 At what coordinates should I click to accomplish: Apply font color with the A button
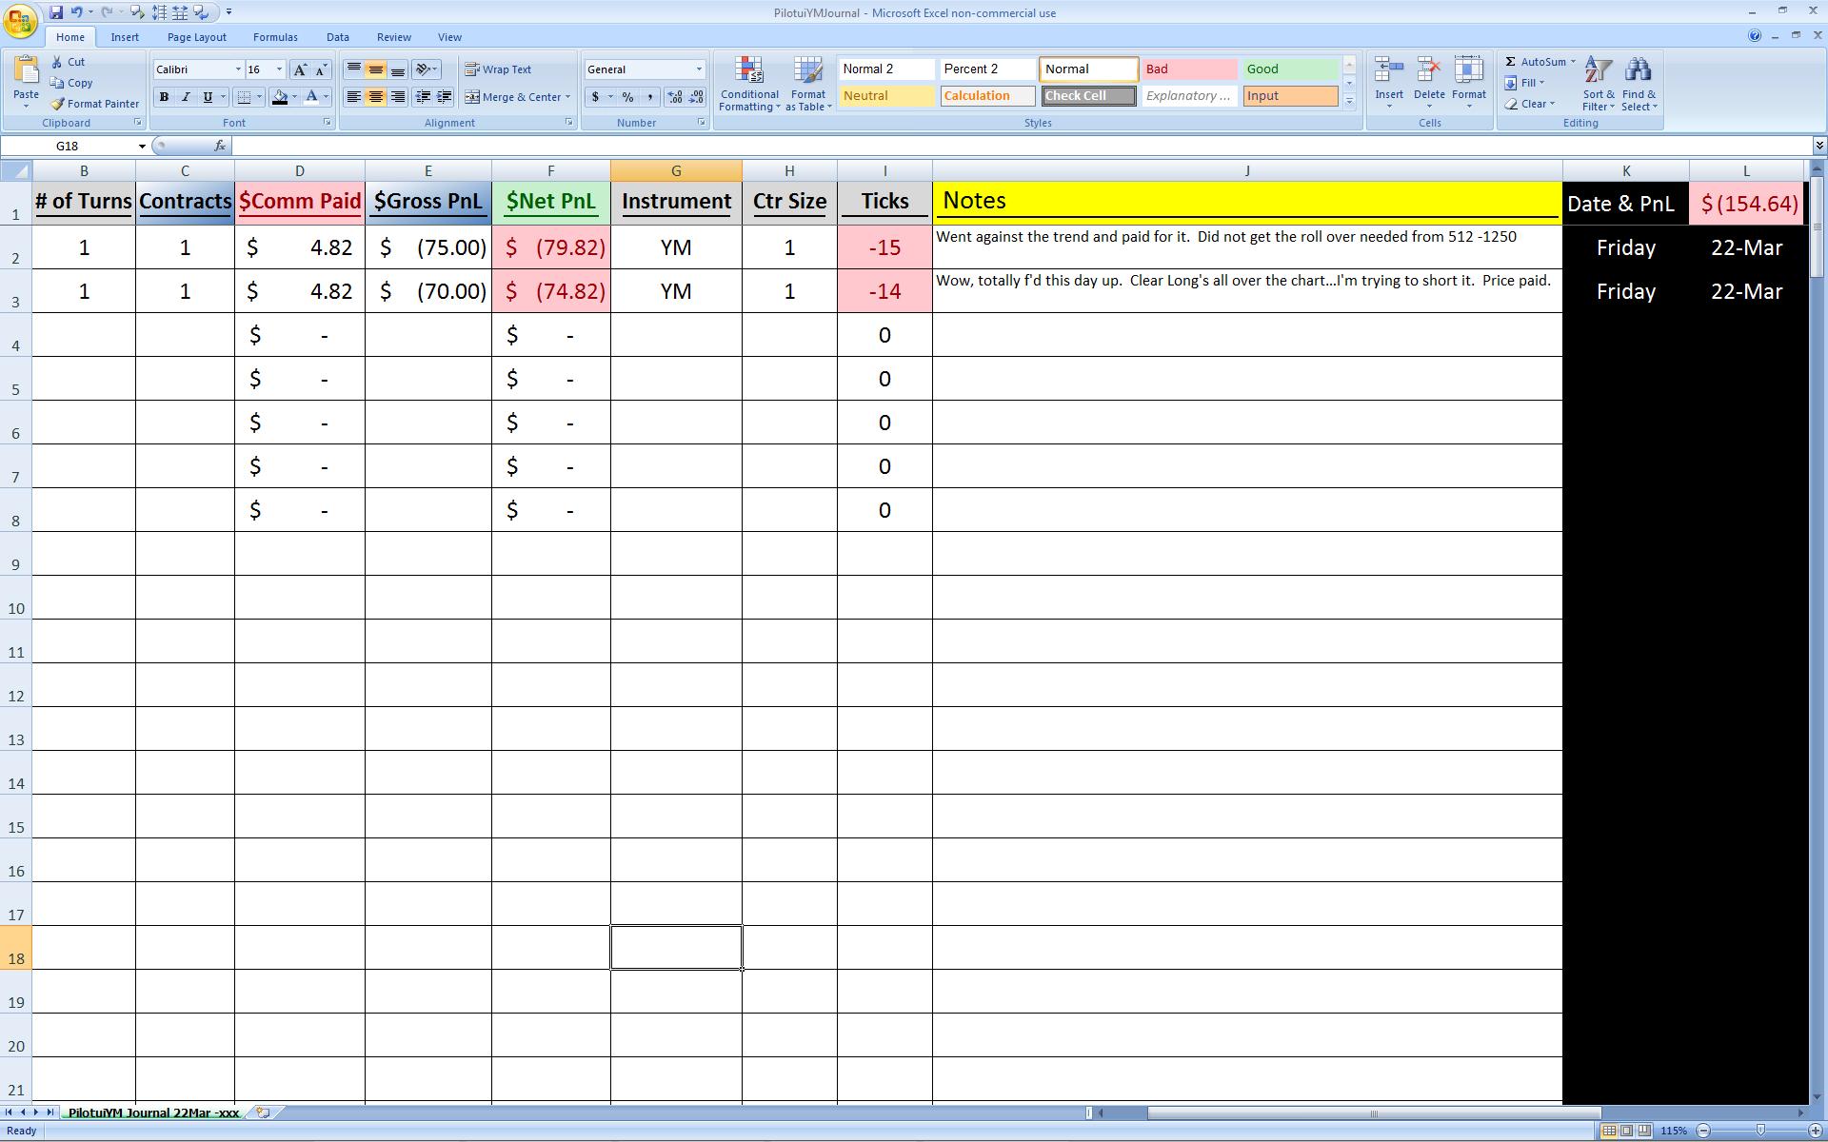point(310,97)
